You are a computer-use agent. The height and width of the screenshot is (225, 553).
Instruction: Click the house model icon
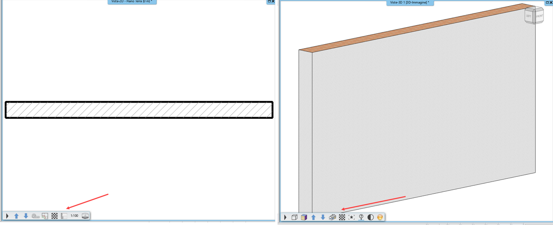coord(332,217)
